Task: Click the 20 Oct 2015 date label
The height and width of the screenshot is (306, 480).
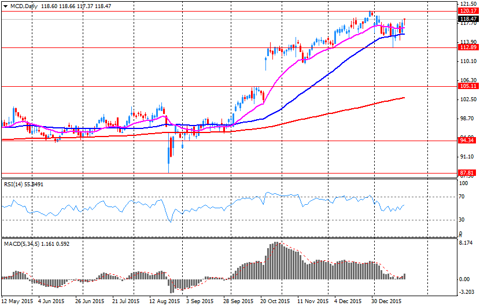Action: [x=275, y=301]
